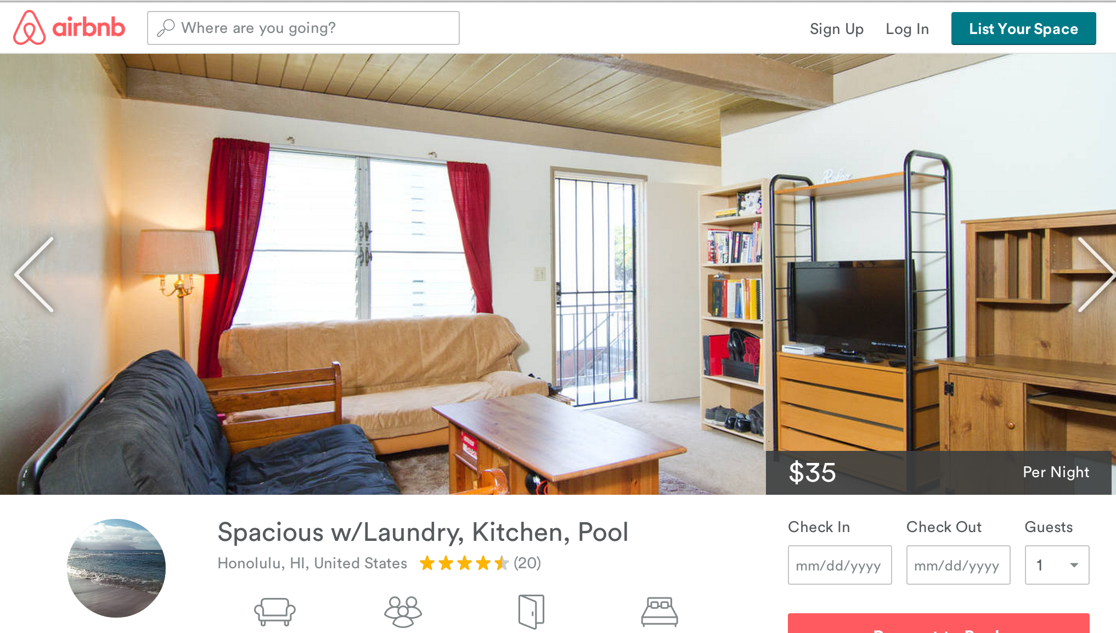Show the next photo with right arrow
This screenshot has width=1116, height=633.
point(1096,274)
